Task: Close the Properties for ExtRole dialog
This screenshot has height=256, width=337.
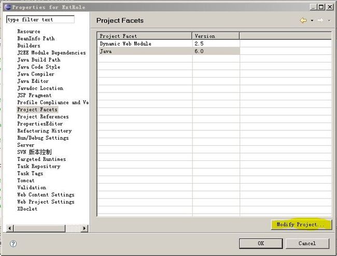Action: pyautogui.click(x=330, y=7)
